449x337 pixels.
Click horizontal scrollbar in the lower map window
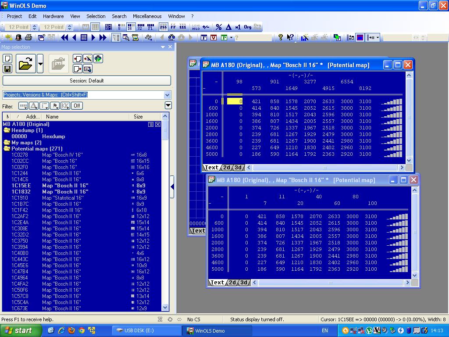[x=331, y=283]
